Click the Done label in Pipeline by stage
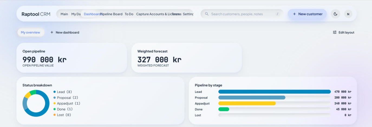Viewport: 372px width, 127px height. pyautogui.click(x=199, y=109)
